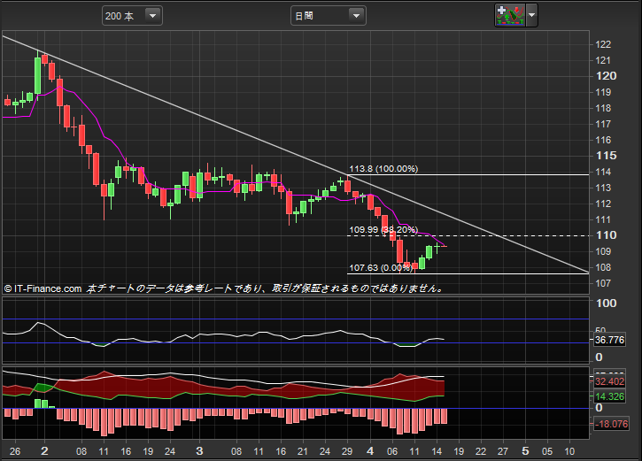642x461 pixels.
Task: Click the 122 price axis label
Action: pyautogui.click(x=603, y=44)
